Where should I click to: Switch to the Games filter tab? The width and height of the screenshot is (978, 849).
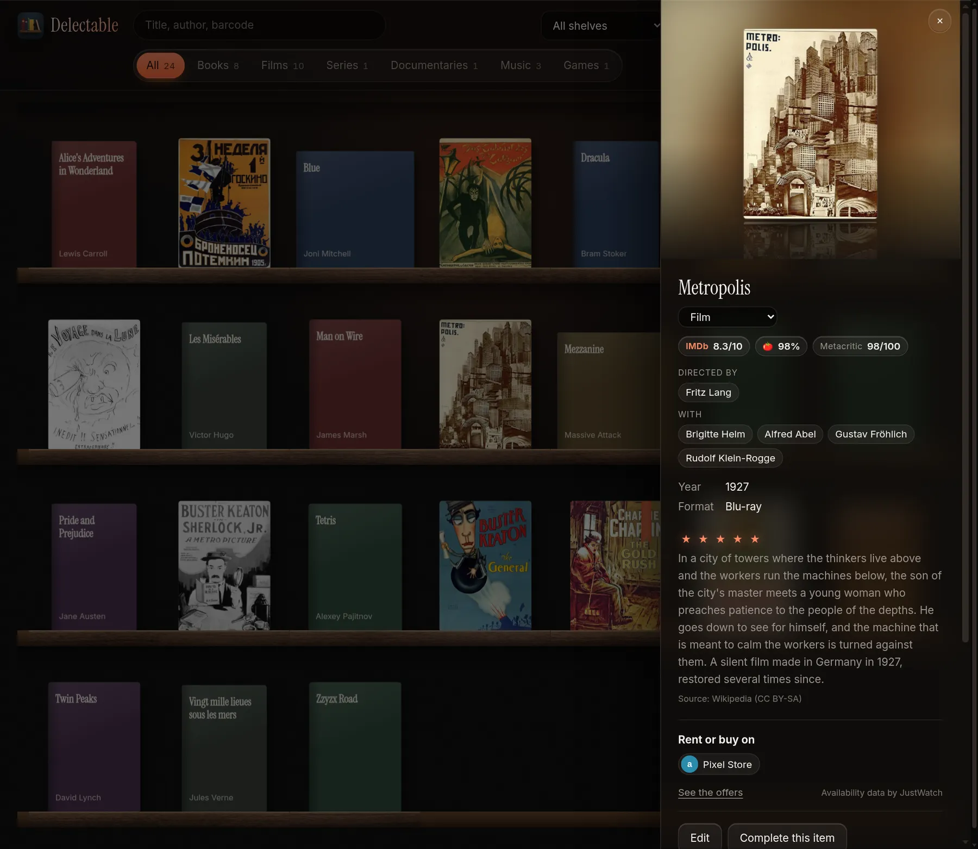click(x=586, y=65)
